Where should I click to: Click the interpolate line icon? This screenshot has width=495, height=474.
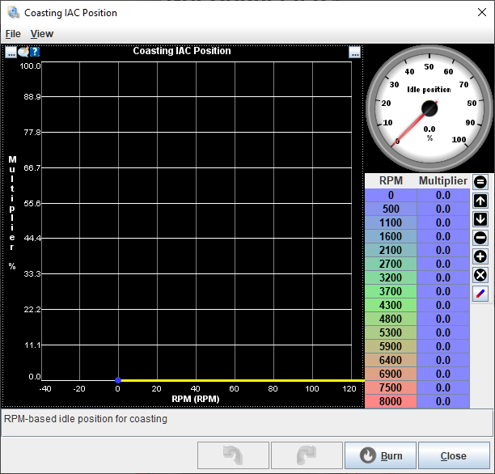[x=480, y=294]
